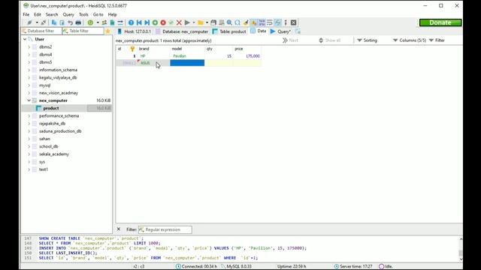Open dropdown arrow next to run icon
The width and height of the screenshot is (481, 270).
coord(194,22)
